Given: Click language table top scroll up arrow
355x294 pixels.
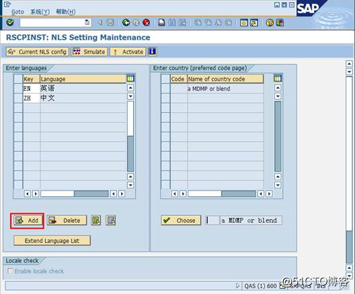Looking at the screenshot, I should [130, 87].
